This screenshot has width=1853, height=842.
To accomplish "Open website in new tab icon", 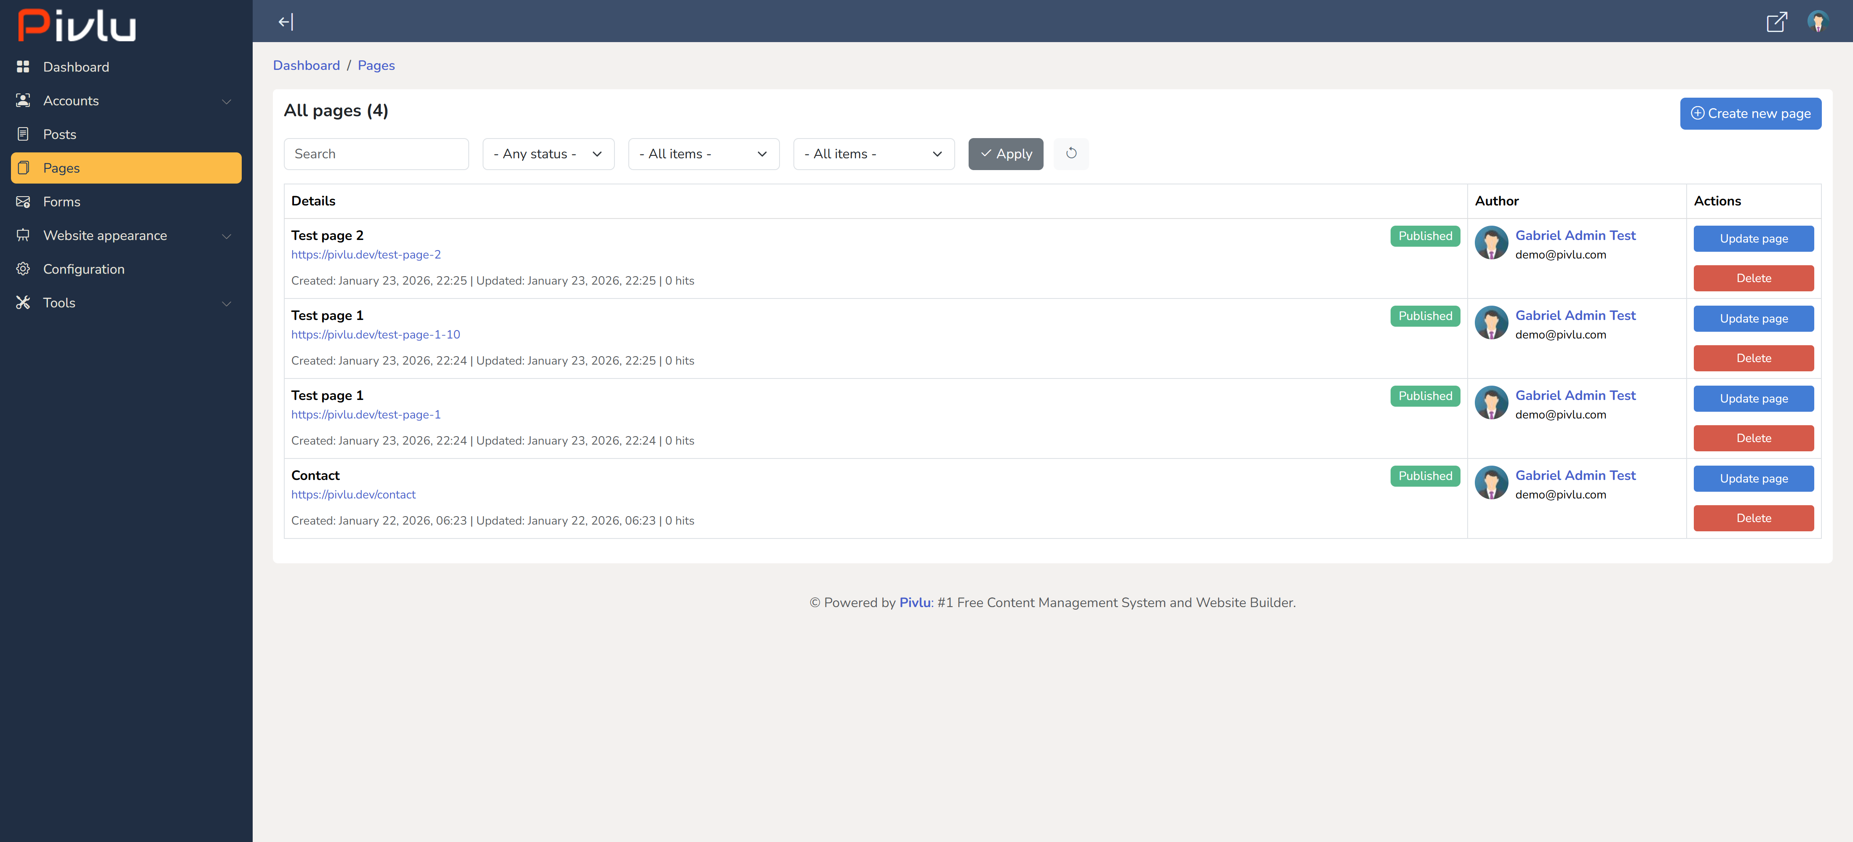I will pos(1776,21).
